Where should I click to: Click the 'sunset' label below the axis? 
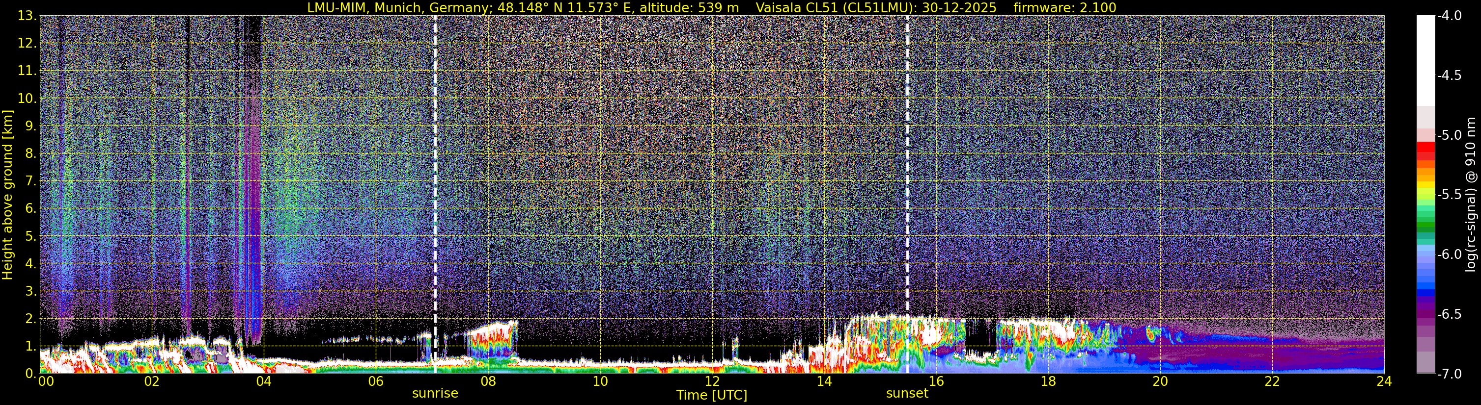(907, 394)
